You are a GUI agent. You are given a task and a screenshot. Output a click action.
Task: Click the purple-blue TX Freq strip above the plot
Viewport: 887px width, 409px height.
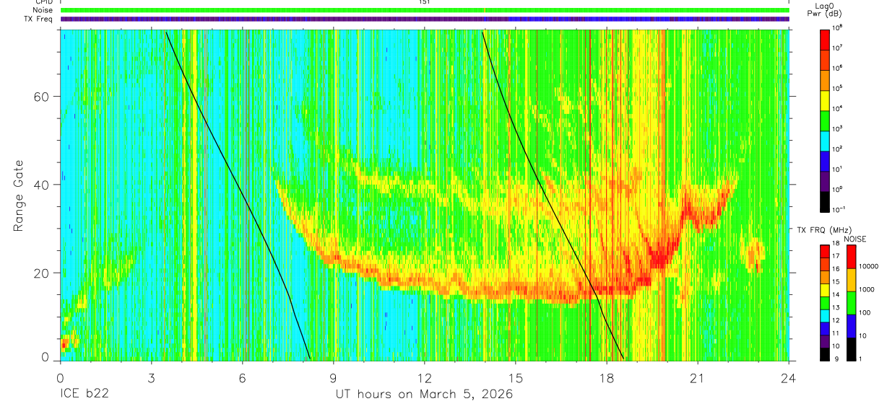[425, 19]
